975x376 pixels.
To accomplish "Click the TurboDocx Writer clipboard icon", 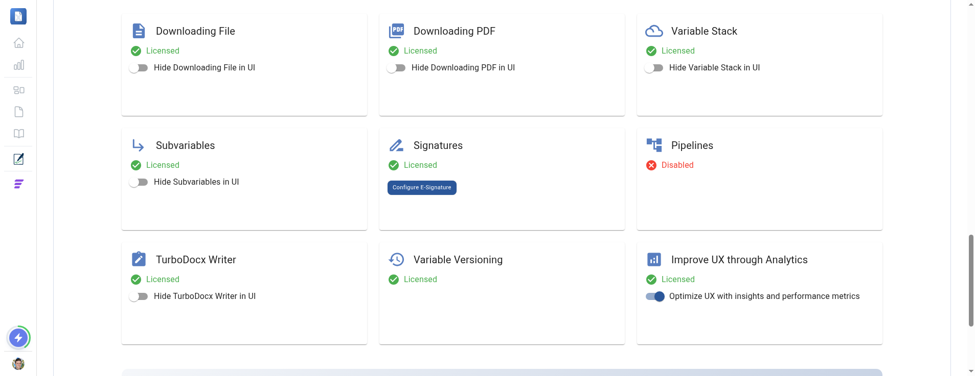I will [x=139, y=259].
